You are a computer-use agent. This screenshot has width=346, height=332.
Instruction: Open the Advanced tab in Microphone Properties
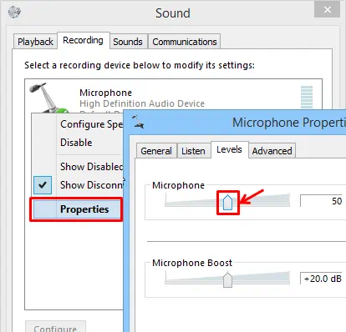[x=272, y=151]
